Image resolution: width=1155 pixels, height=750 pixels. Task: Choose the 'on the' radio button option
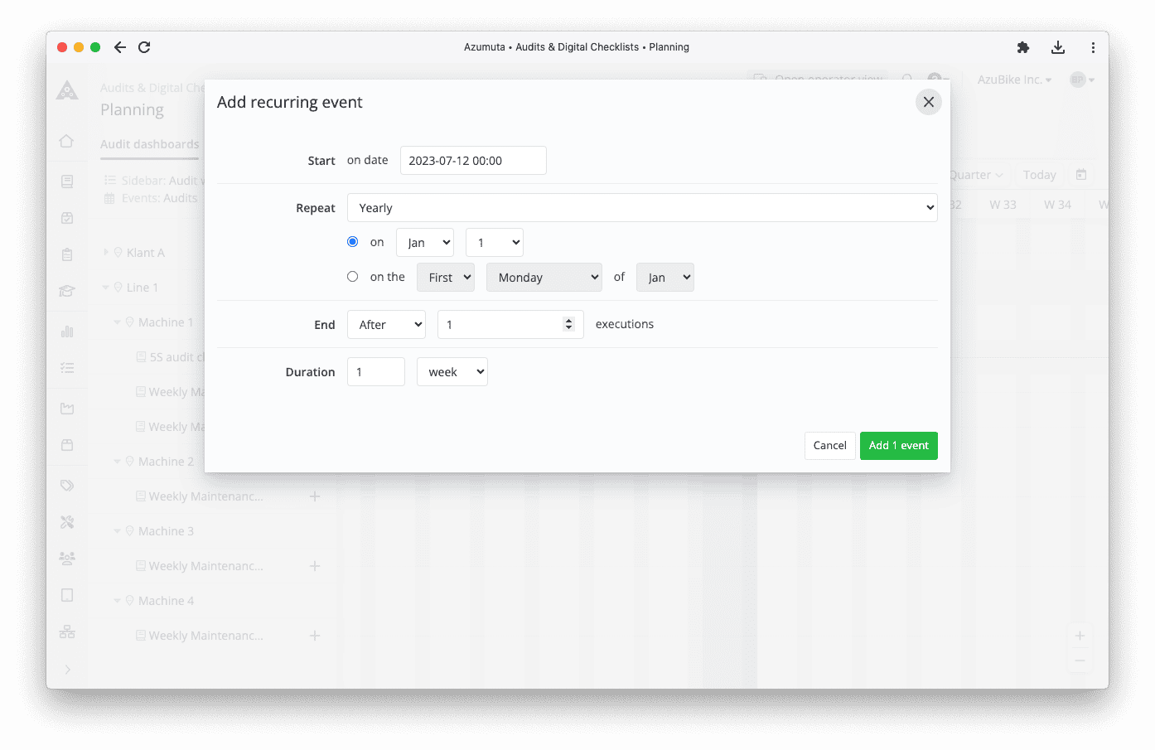[x=352, y=276]
